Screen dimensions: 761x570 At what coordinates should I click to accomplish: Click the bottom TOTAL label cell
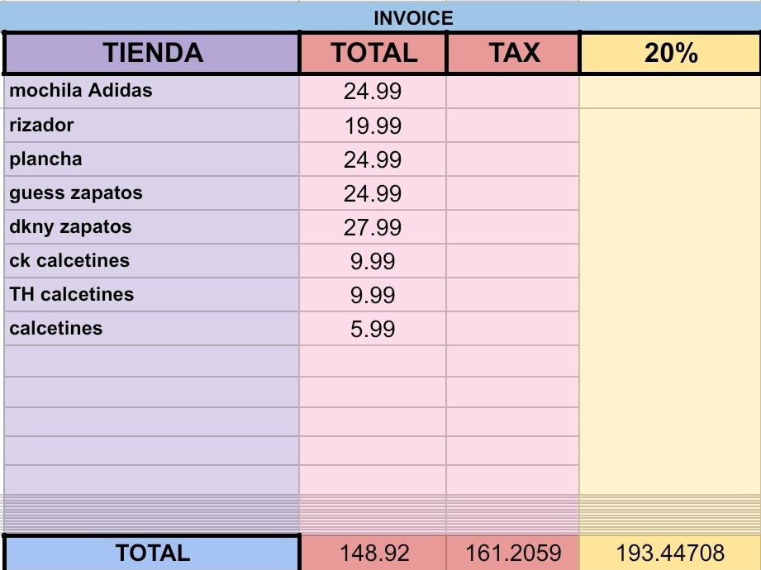tap(152, 553)
